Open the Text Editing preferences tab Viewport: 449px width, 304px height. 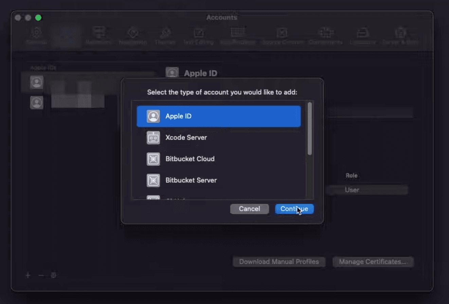coord(198,36)
